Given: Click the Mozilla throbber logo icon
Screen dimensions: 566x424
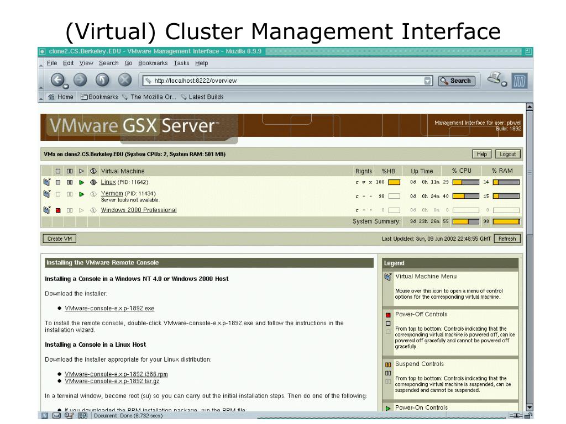Looking at the screenshot, I should 520,81.
